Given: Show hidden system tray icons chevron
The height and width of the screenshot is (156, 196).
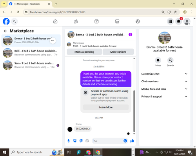Looking at the screenshot, I should tap(157, 152).
